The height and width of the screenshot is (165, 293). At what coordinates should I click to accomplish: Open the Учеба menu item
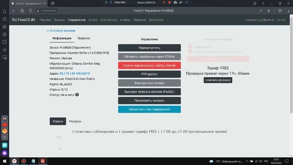click(125, 20)
